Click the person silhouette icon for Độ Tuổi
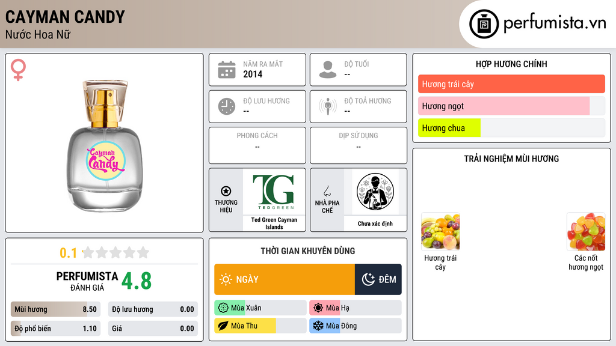Viewport: 616px width, 346px height. point(328,70)
